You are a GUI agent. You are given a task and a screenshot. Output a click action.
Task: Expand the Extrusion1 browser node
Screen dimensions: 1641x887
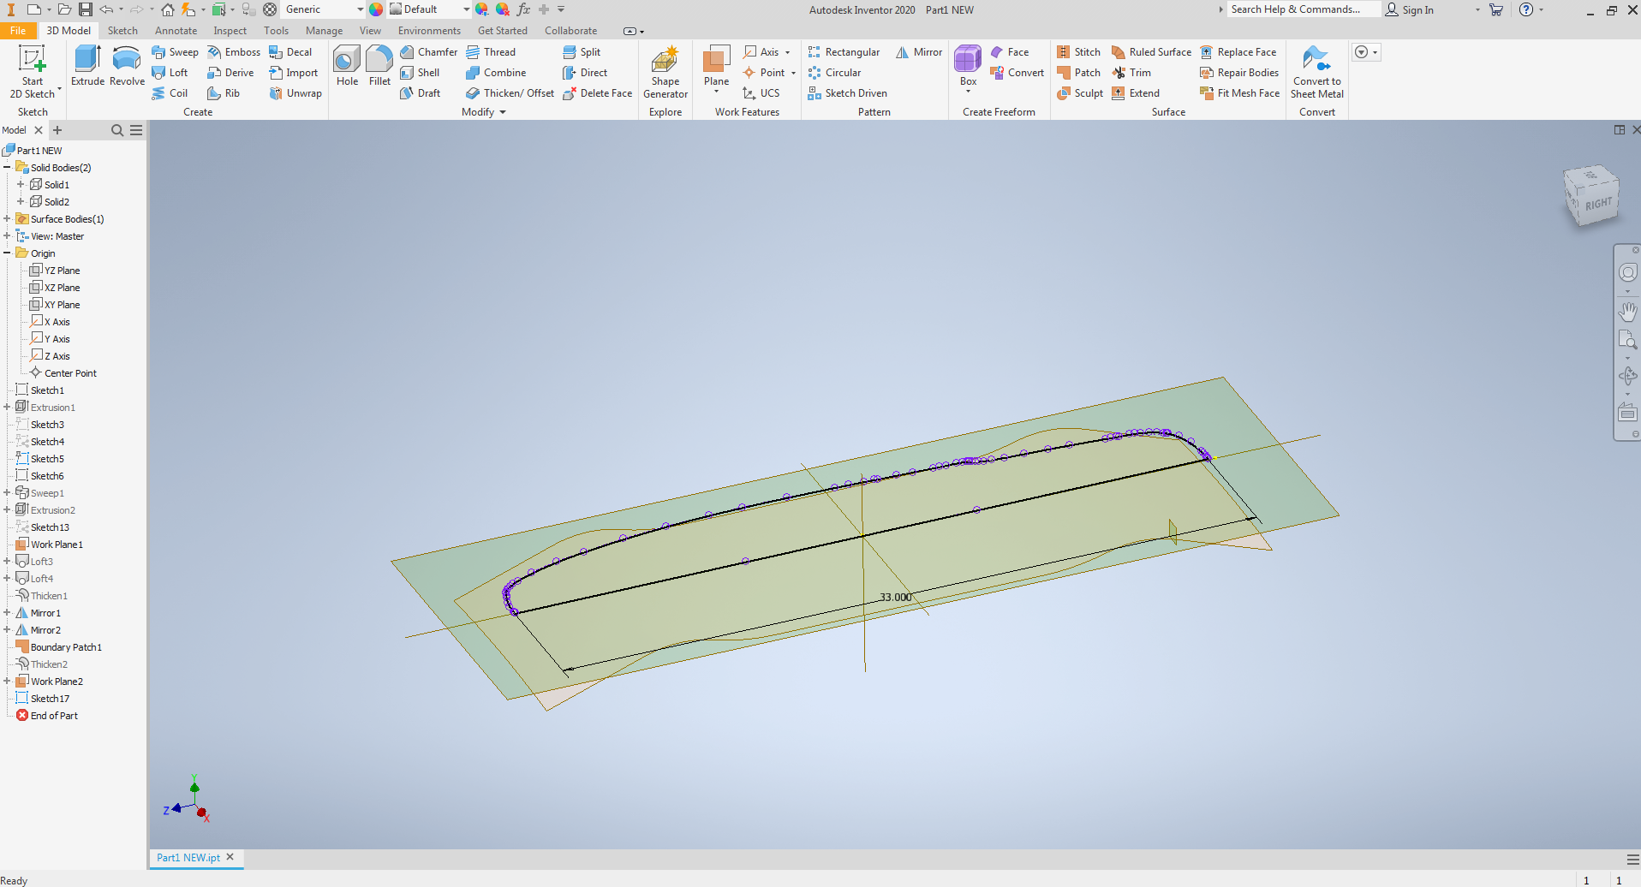pyautogui.click(x=7, y=407)
